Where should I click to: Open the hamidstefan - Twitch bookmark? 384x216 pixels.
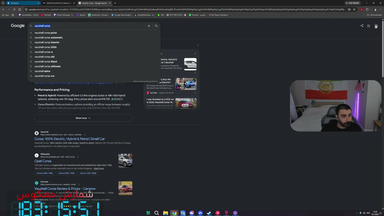(29, 15)
